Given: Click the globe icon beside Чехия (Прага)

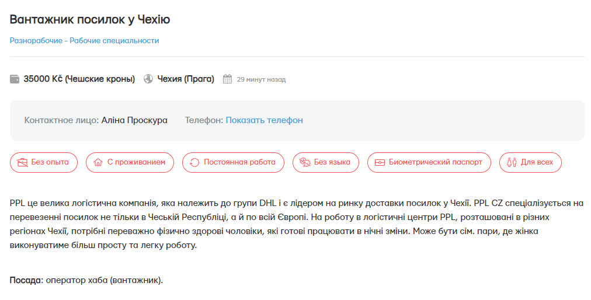Looking at the screenshot, I should click(148, 79).
